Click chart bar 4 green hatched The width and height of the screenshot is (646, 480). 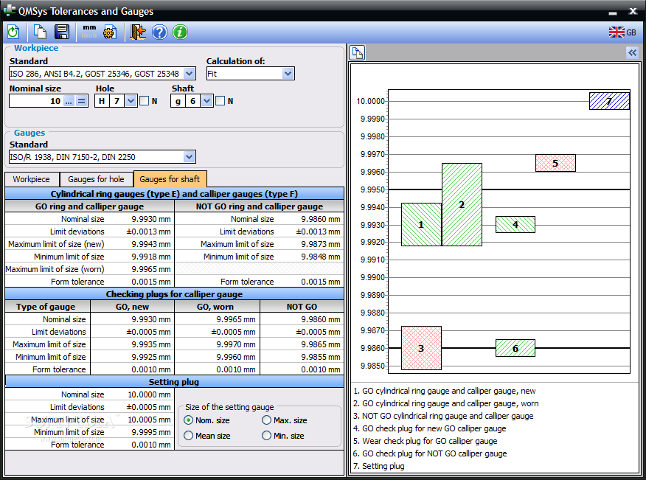(515, 225)
